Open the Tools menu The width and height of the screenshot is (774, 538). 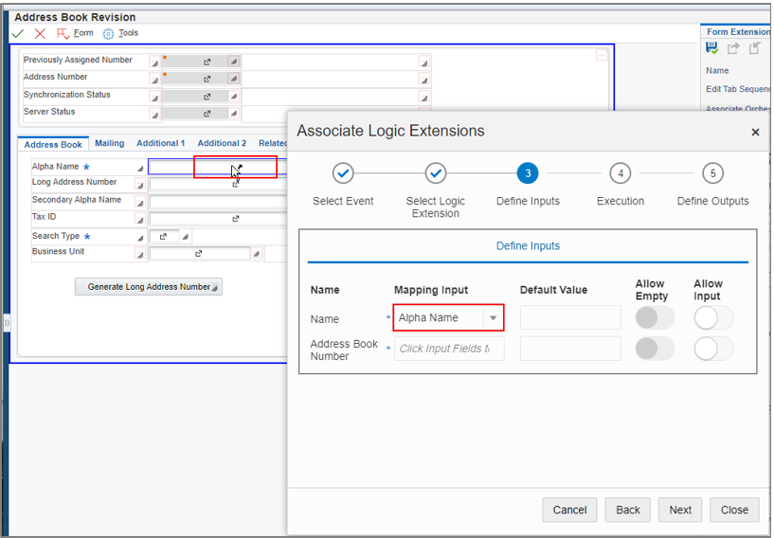[x=128, y=33]
